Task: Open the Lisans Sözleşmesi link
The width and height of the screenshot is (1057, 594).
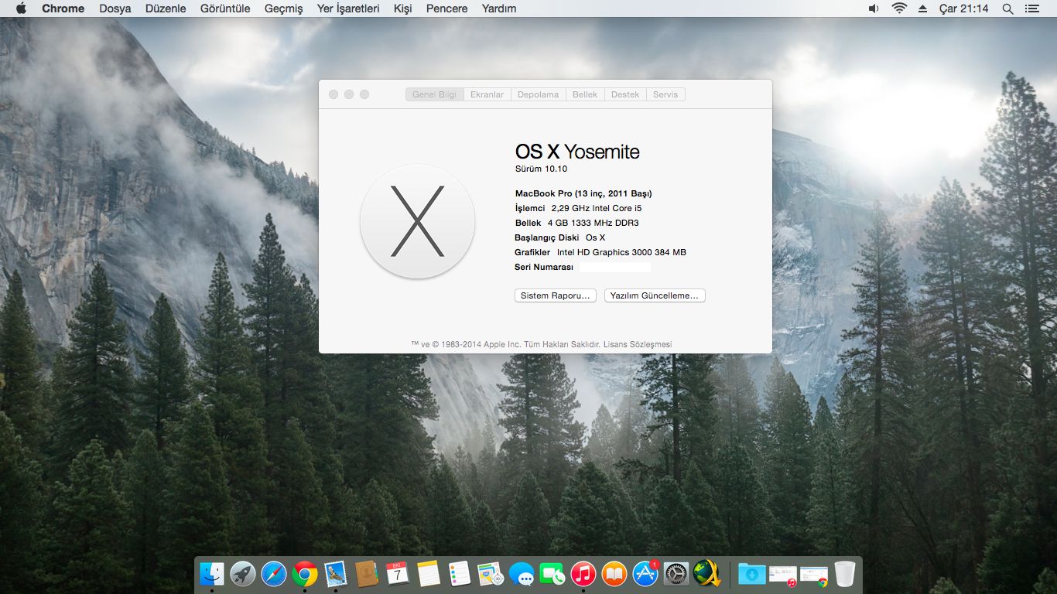Action: (638, 344)
